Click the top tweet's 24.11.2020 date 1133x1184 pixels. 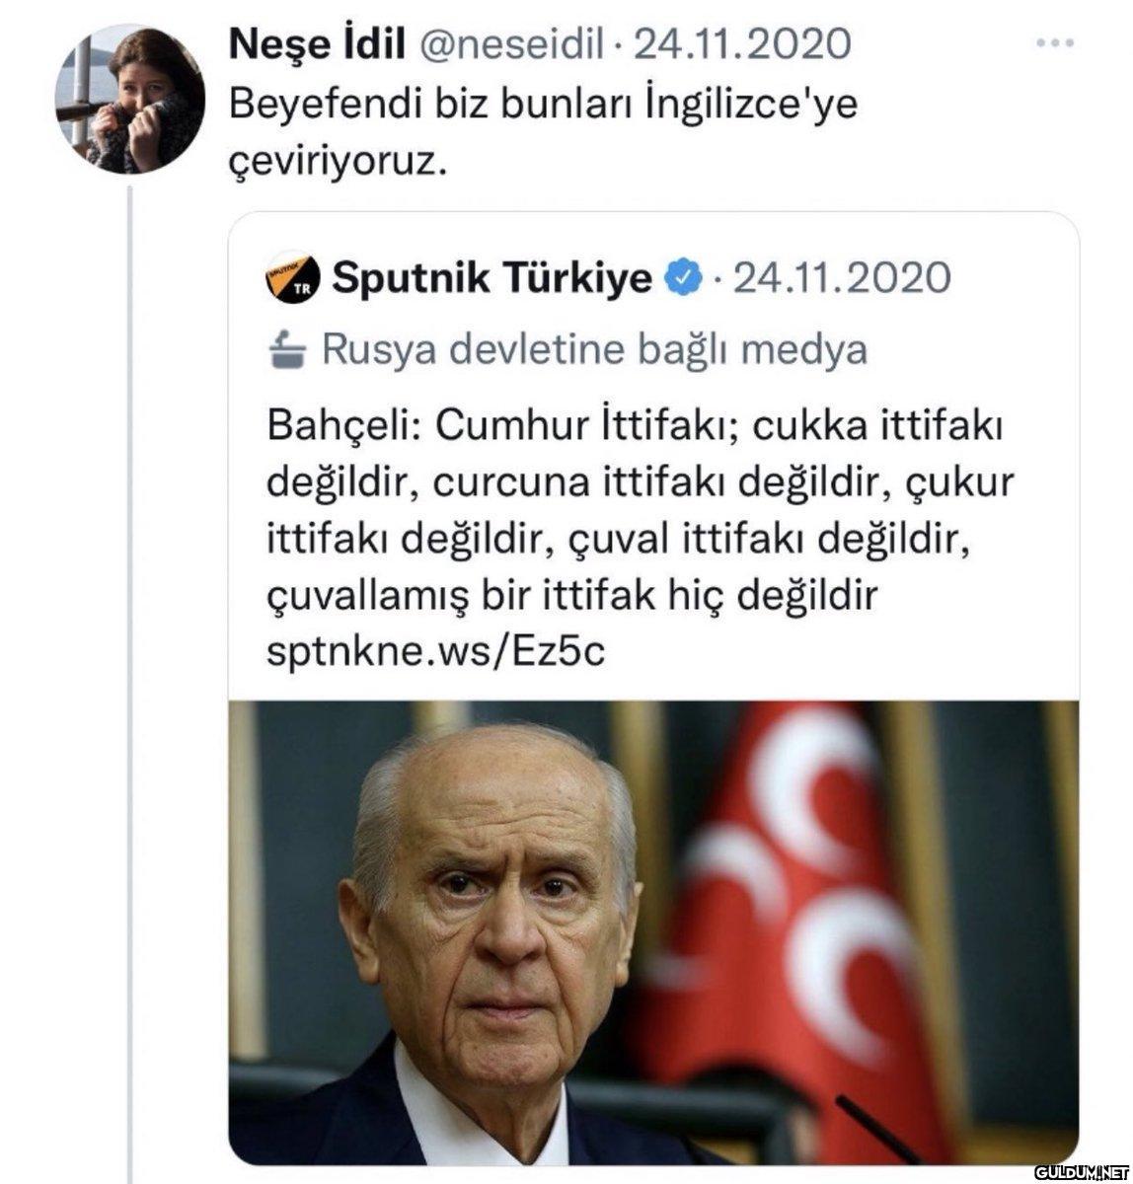(740, 44)
